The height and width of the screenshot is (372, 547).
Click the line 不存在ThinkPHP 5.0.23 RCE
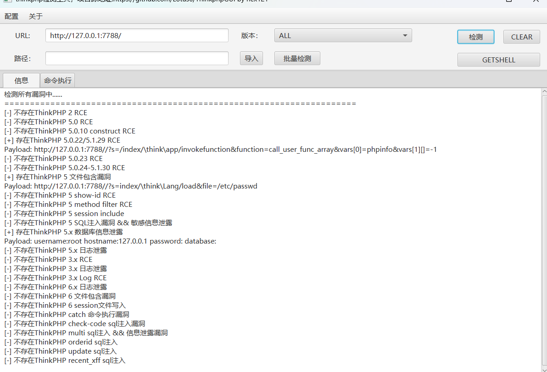click(53, 159)
